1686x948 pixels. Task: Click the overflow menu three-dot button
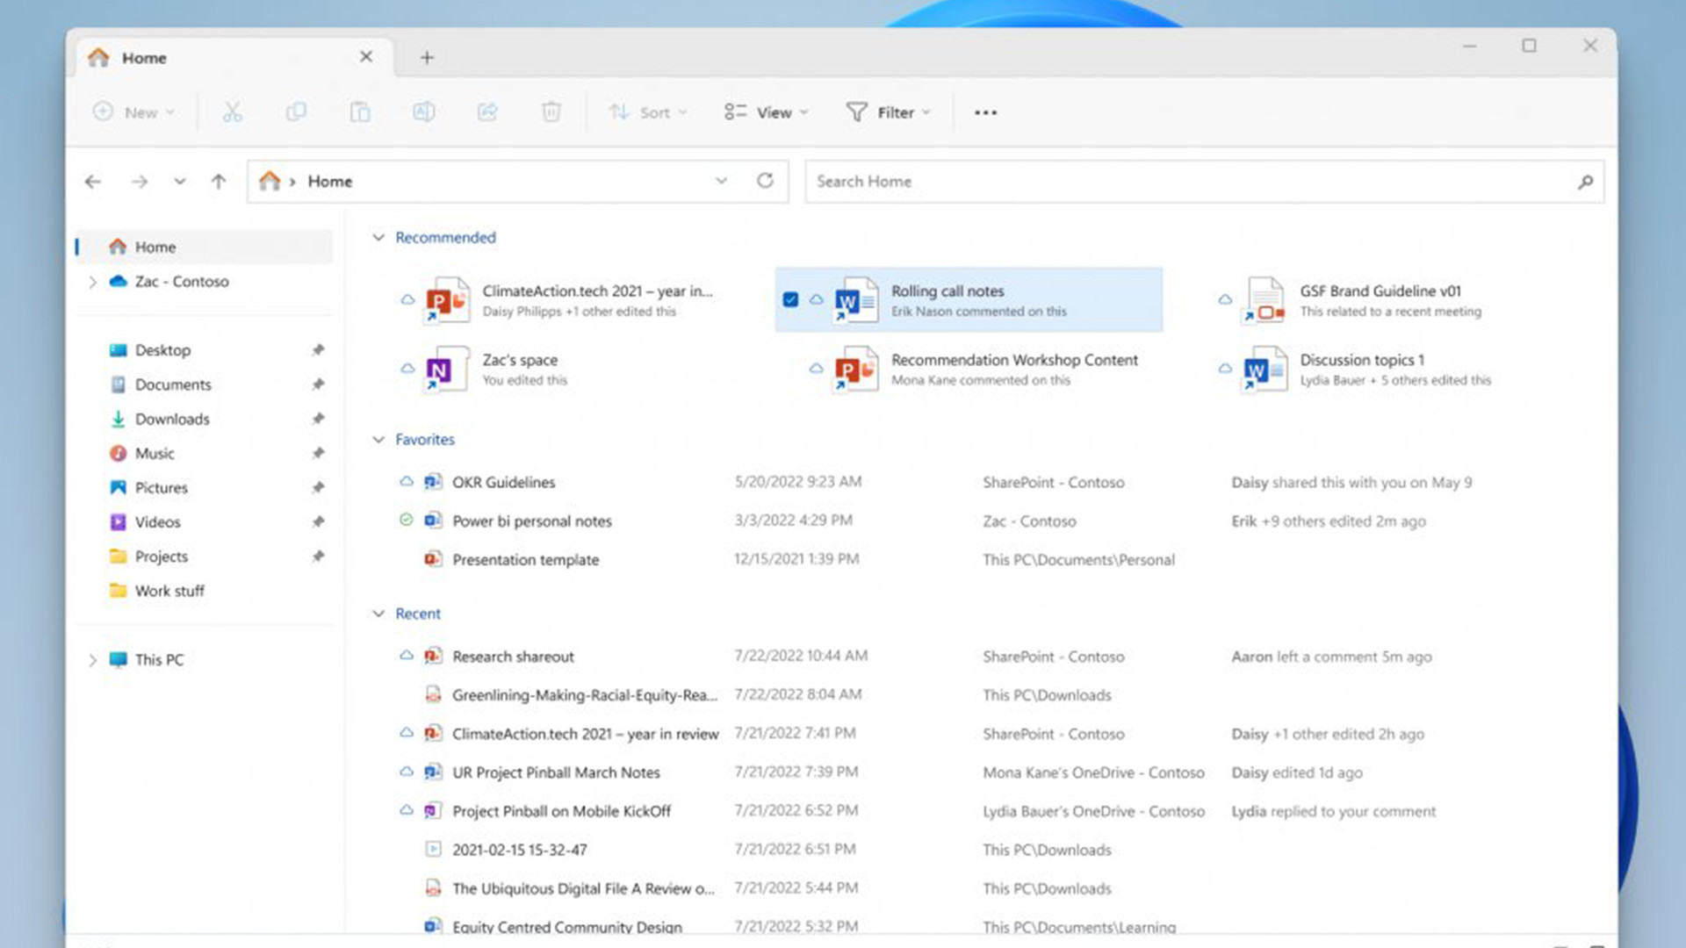click(985, 111)
